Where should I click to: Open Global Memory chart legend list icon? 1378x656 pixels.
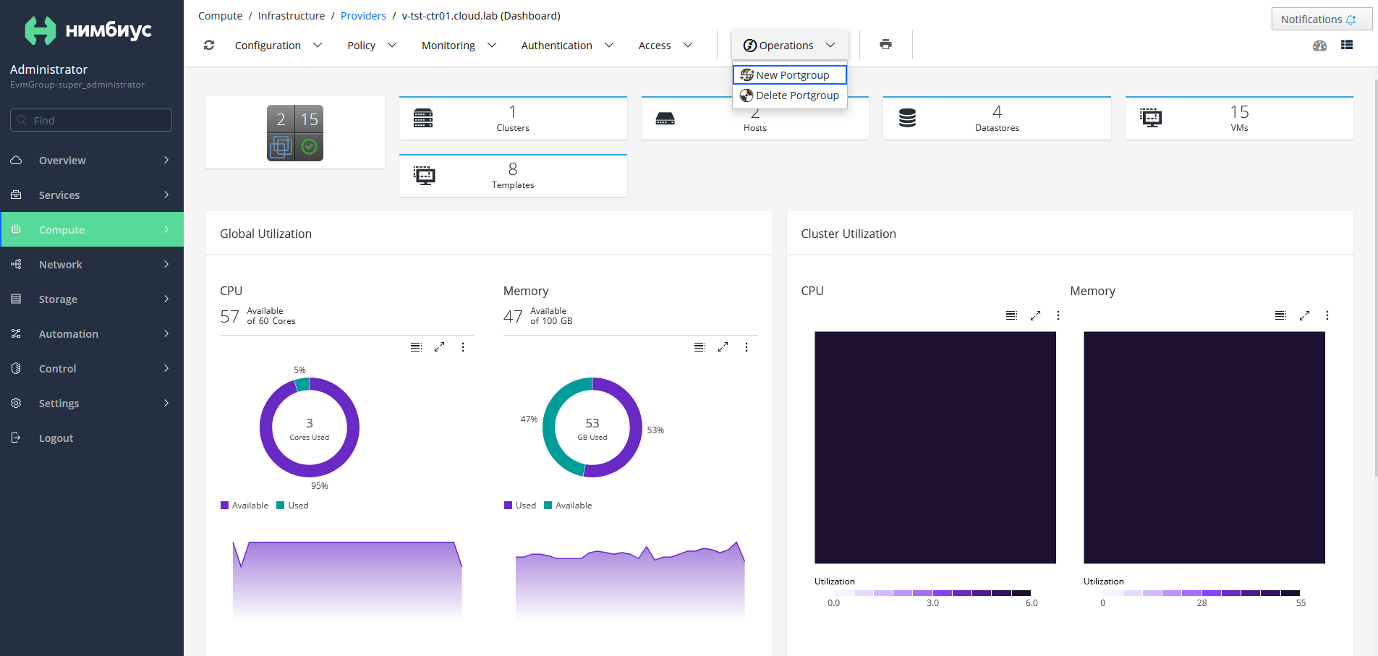click(x=699, y=347)
